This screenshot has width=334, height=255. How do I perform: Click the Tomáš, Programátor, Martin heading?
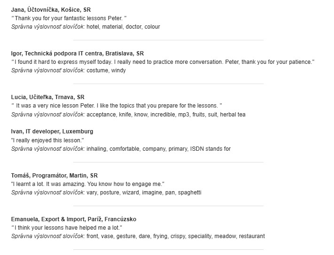(x=54, y=176)
